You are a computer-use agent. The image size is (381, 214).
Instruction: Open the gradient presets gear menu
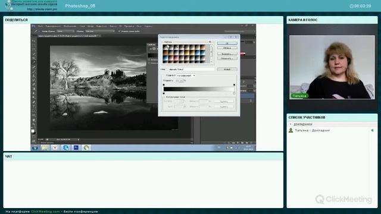(x=210, y=42)
